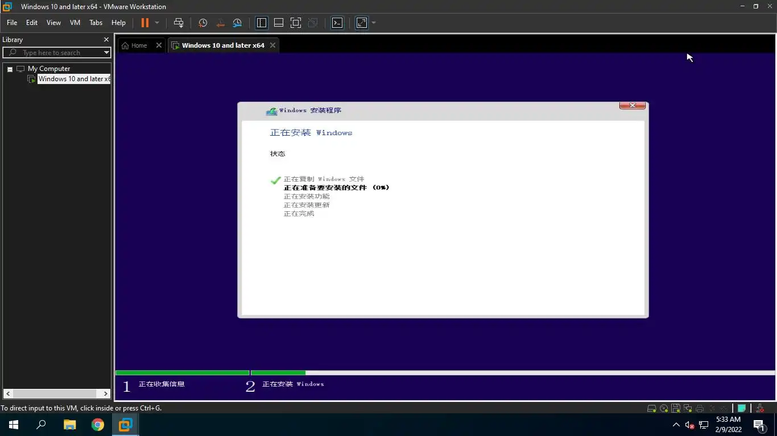Send Ctrl+Alt+Del to the VM
The height and width of the screenshot is (436, 777).
[x=179, y=23]
